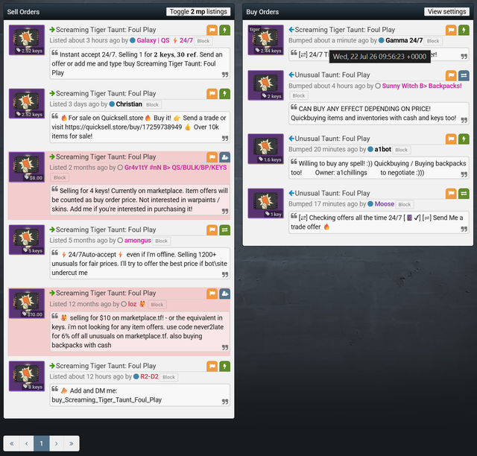
Task: Open a1bot user profile
Action: click(x=382, y=149)
